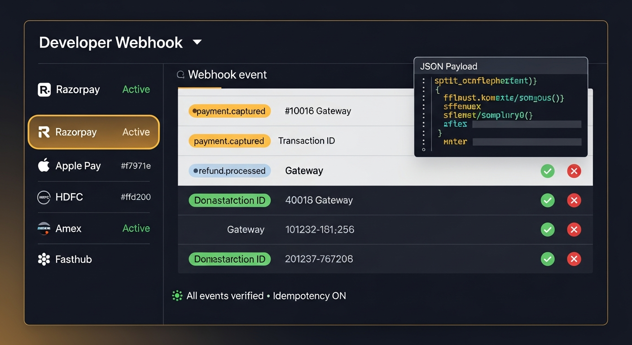The height and width of the screenshot is (345, 632).
Task: Click the HDFC round logo icon
Action: (44, 197)
